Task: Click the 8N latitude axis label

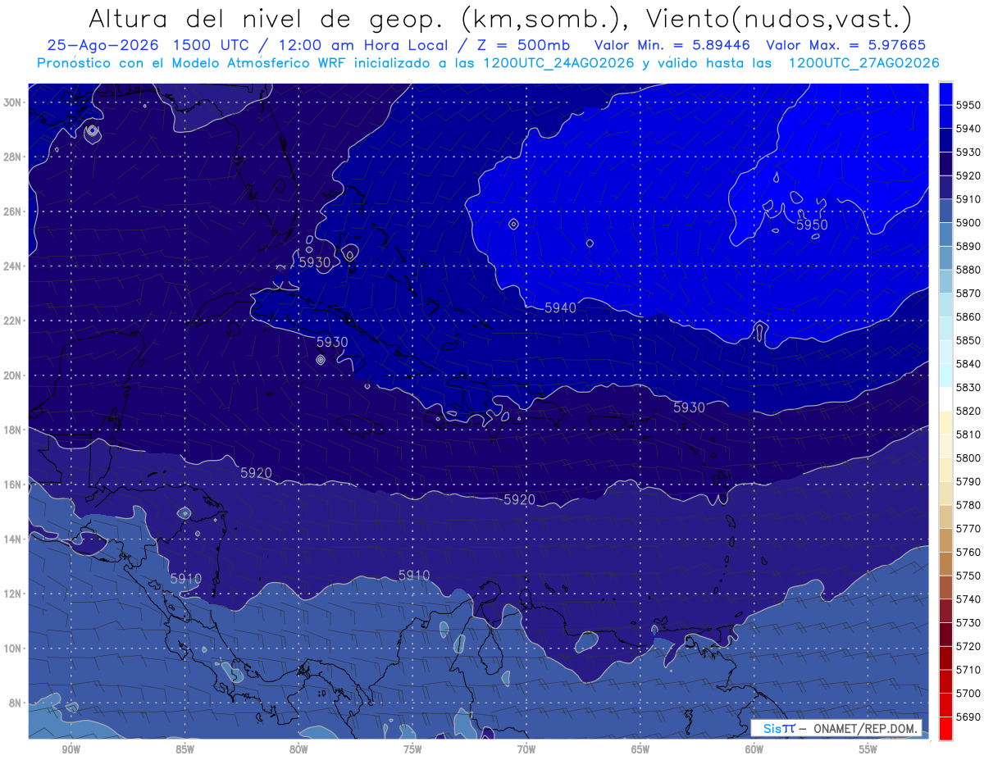Action: pyautogui.click(x=16, y=703)
